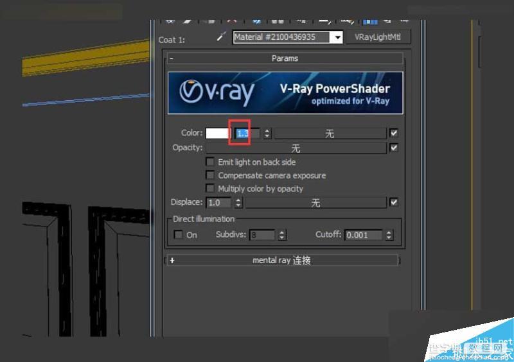
Task: Click the "Direct illumination" group title
Action: coord(204,219)
